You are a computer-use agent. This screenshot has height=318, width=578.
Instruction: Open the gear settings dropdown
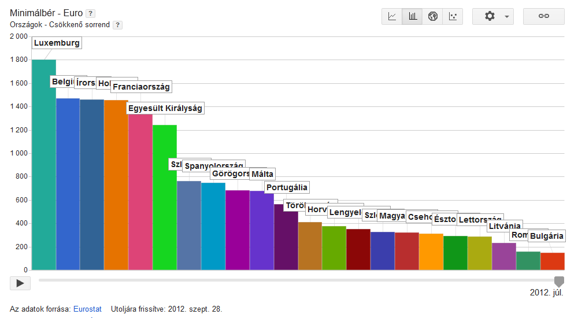(x=492, y=16)
